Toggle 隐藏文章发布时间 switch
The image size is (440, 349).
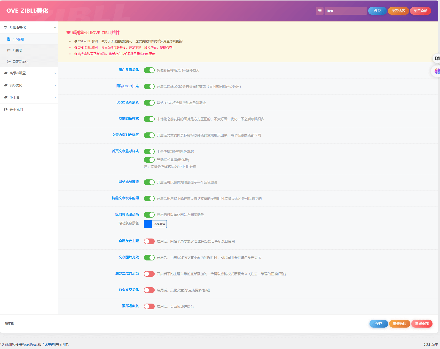click(x=149, y=199)
